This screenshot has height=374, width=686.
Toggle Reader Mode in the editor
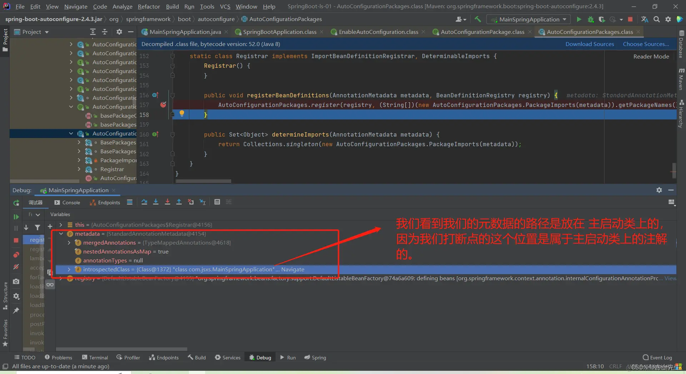651,56
